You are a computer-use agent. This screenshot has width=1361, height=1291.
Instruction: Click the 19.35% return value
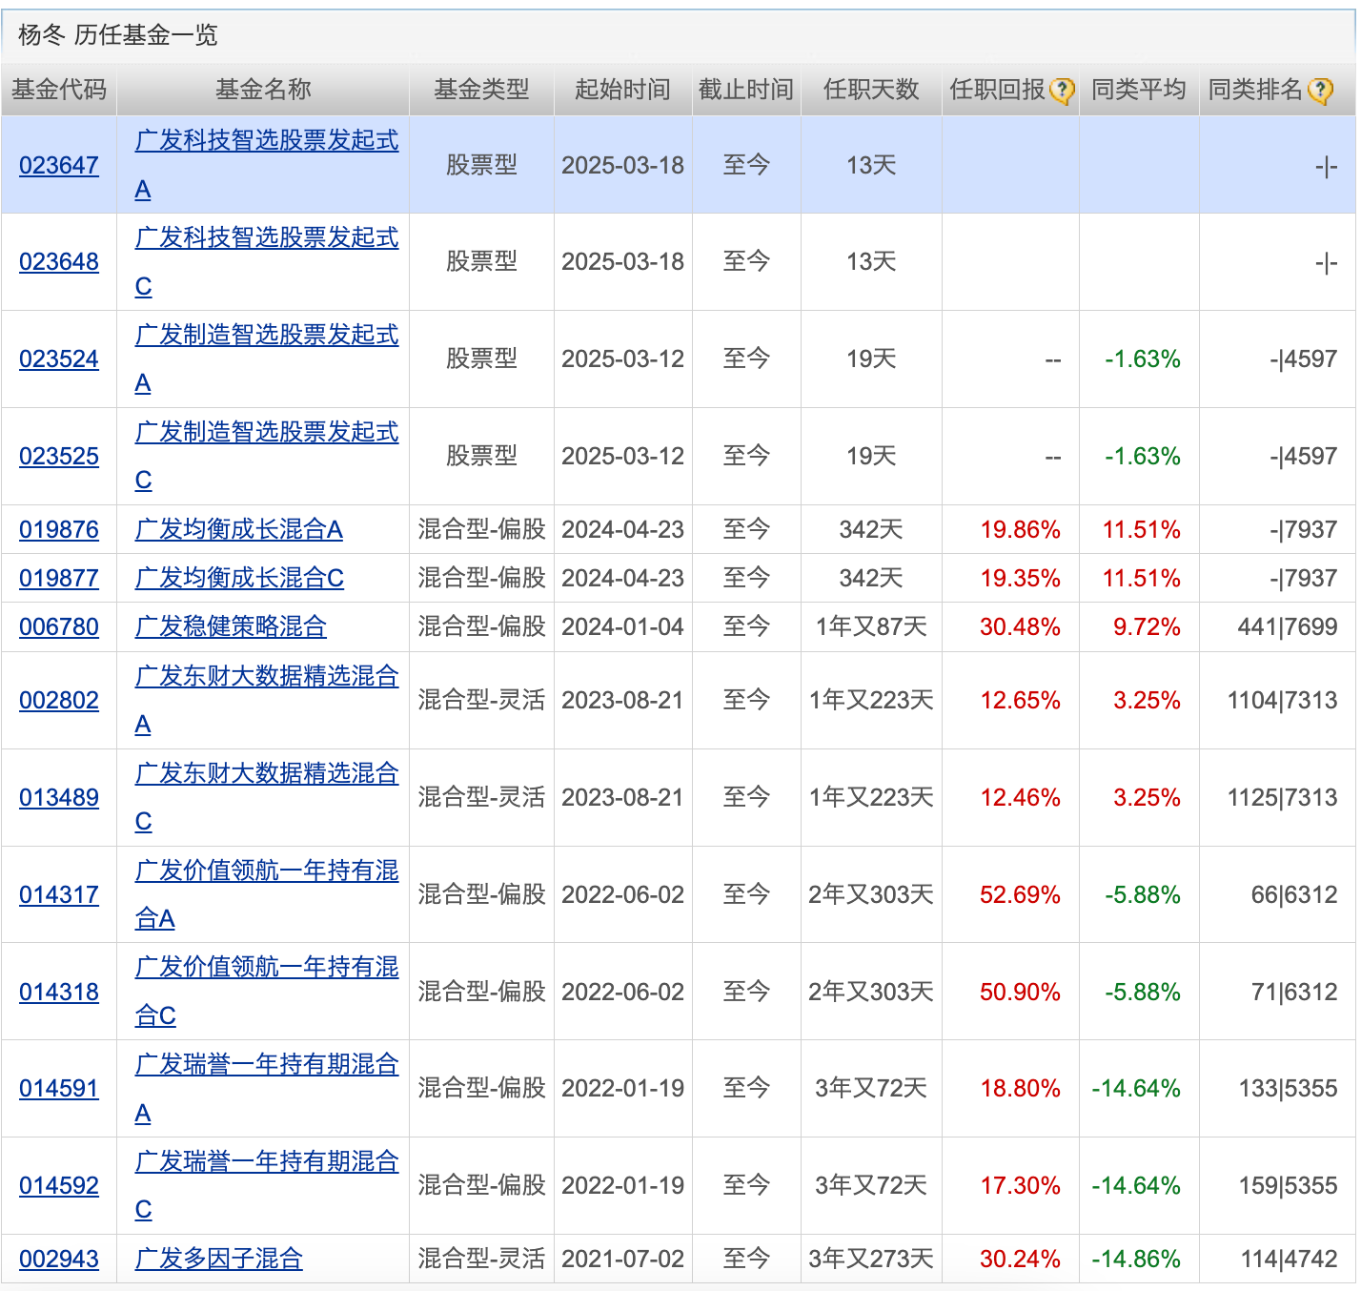(x=1020, y=578)
